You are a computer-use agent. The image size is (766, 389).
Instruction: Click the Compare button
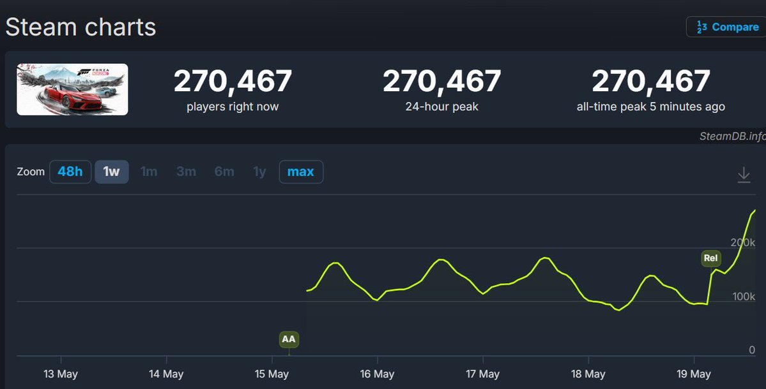point(726,27)
